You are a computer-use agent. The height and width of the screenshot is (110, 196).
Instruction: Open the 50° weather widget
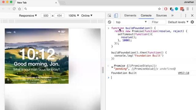pyautogui.click(x=62, y=32)
